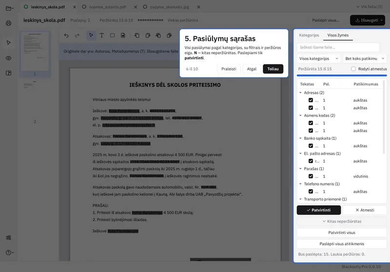Uncheck the Parašas suggestion checkbox
The height and width of the screenshot is (272, 390).
(x=311, y=176)
